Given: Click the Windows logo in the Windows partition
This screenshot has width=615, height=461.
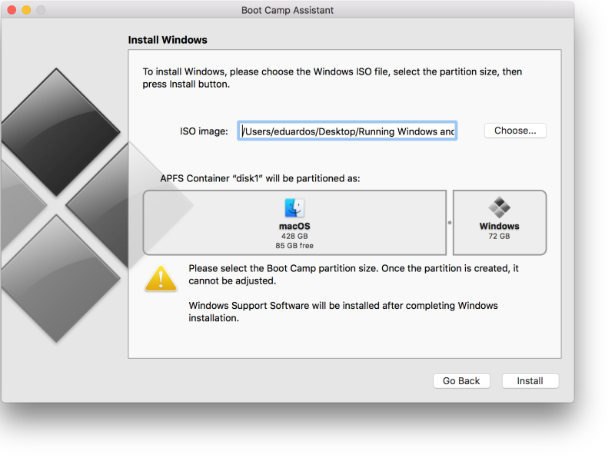Looking at the screenshot, I should 500,207.
